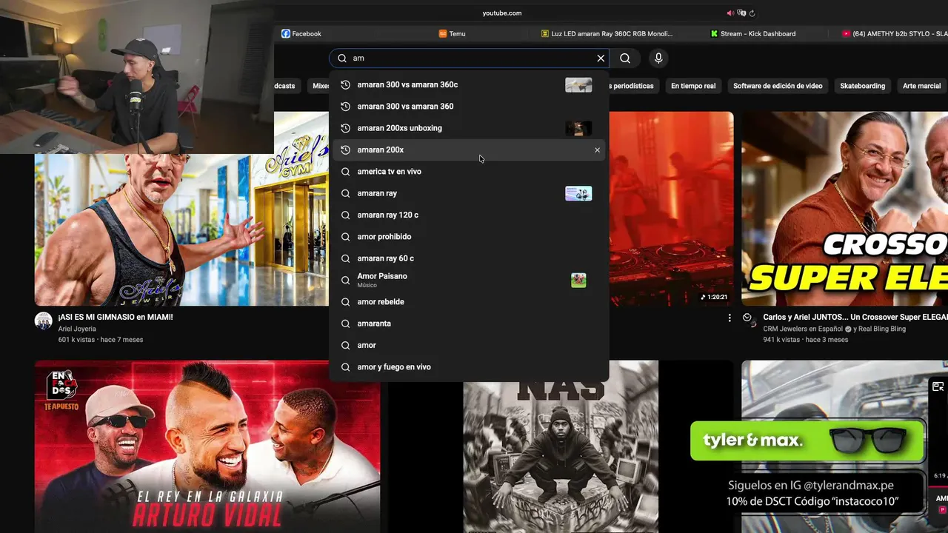Open the red DJ set video thumbnail
Viewport: 948px width, 533px height.
pos(671,209)
